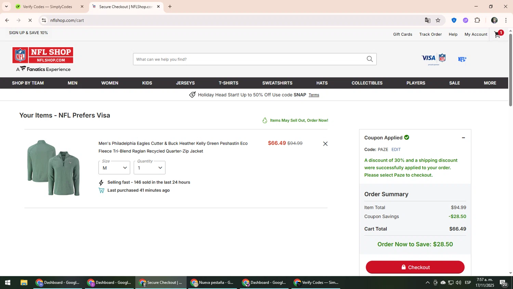Open the Gift Cards link
The image size is (513, 289).
point(403,34)
